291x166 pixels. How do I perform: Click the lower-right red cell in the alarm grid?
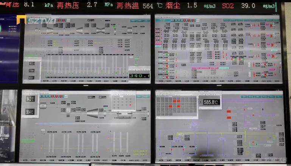coord(179,107)
